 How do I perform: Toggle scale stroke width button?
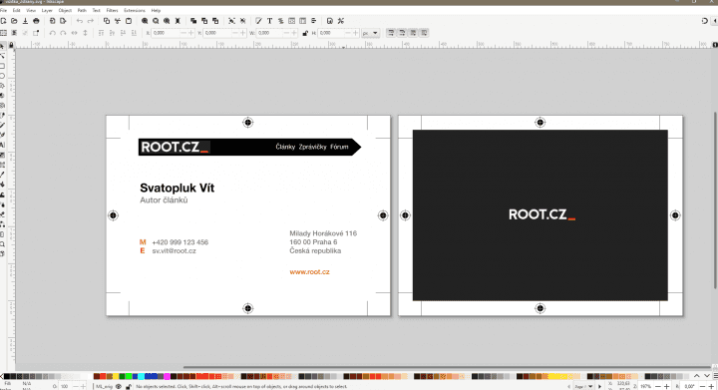391,33
